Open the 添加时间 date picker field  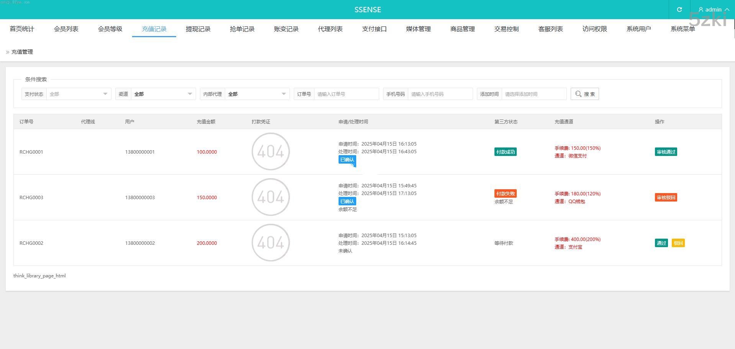534,94
